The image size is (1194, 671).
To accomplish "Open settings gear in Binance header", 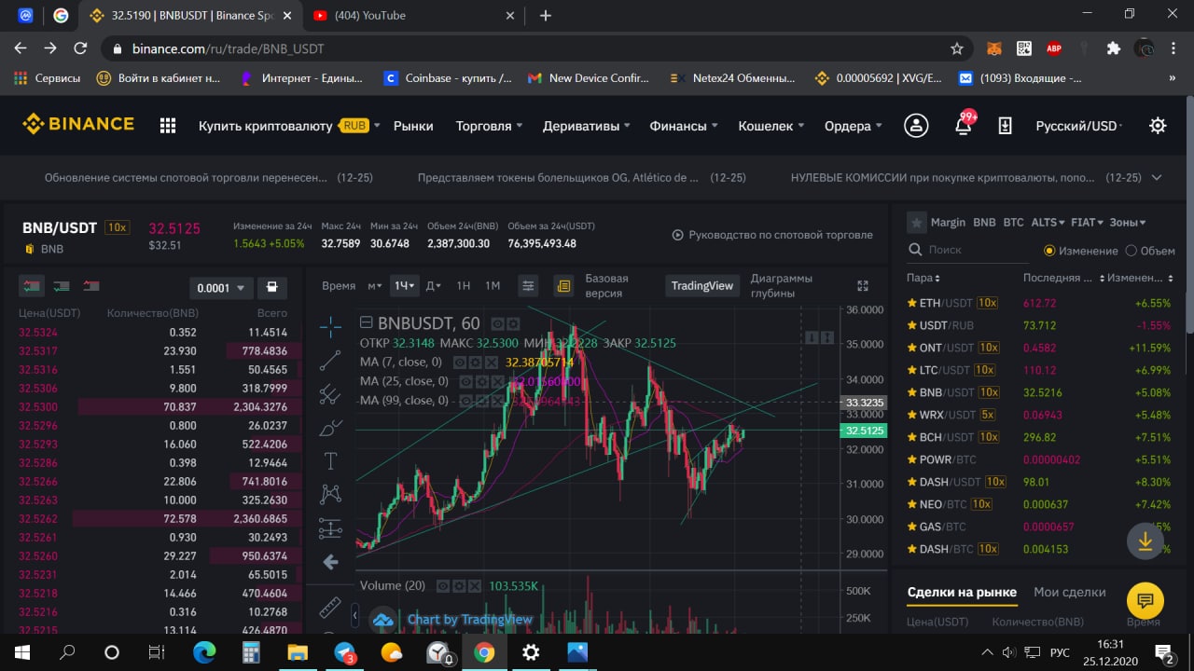I will tap(1158, 126).
